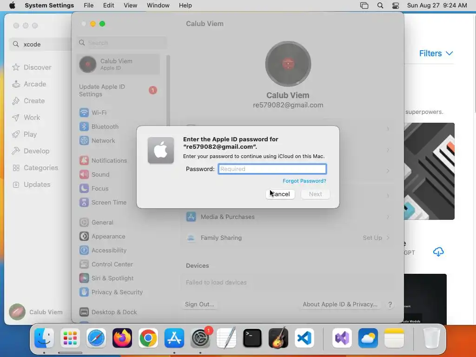This screenshot has width=476, height=357.
Task: Open the Accessibility settings icon
Action: pyautogui.click(x=84, y=251)
